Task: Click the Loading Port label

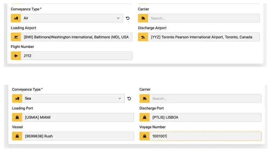Action: pos(22,108)
